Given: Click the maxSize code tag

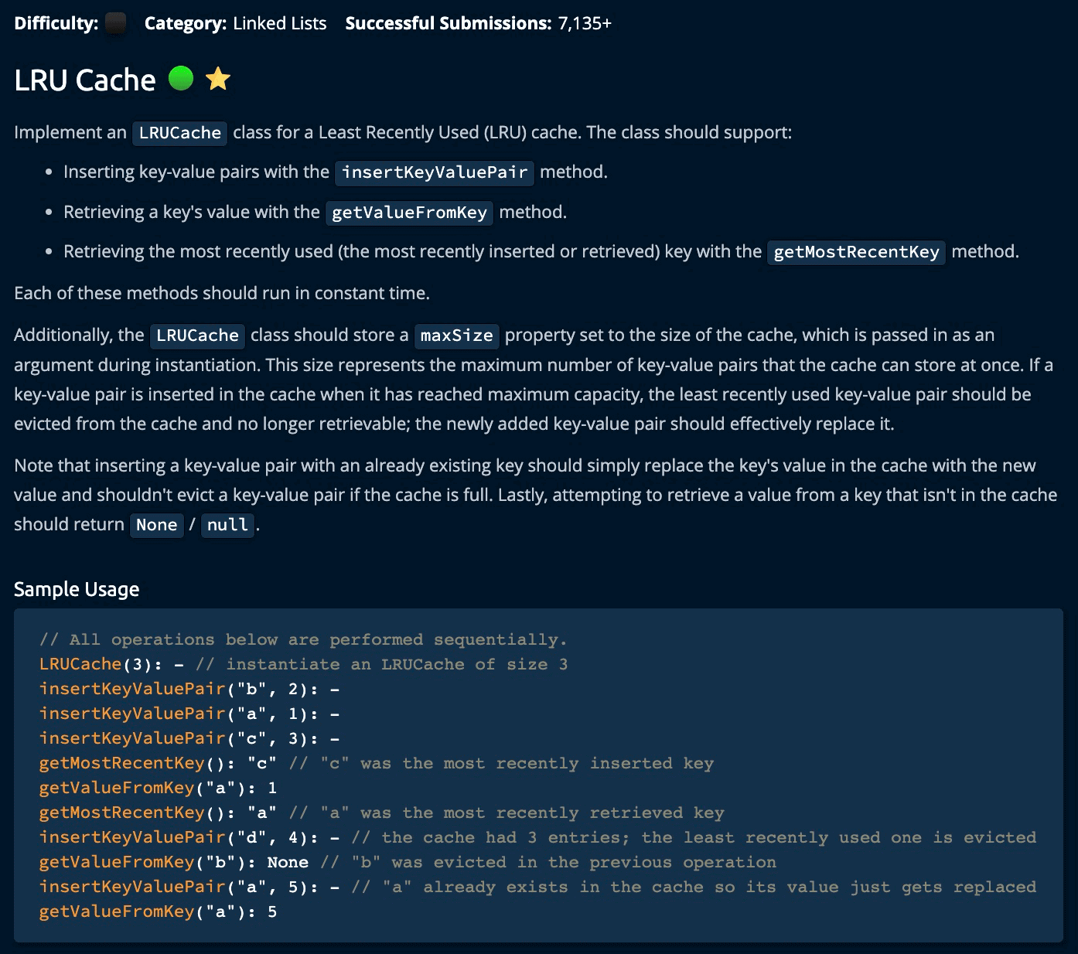Looking at the screenshot, I should tap(456, 336).
